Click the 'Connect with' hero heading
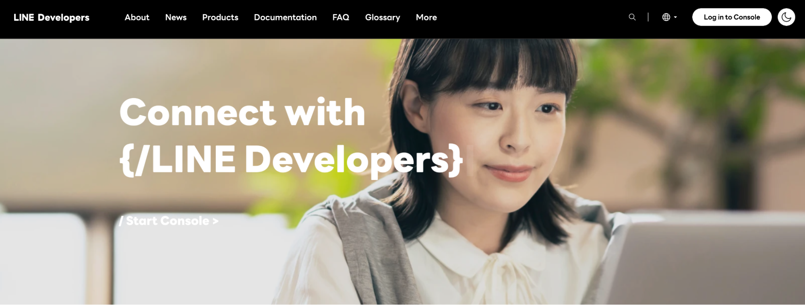The width and height of the screenshot is (805, 305). [242, 112]
